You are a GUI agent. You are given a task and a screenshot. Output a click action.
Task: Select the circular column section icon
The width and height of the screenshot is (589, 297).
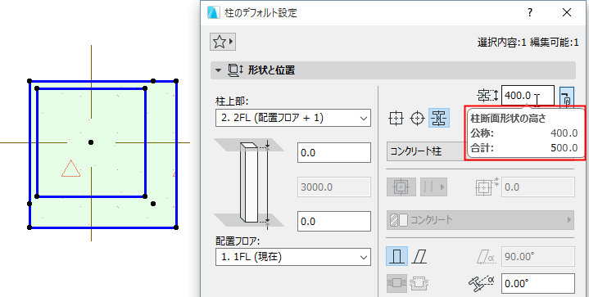417,119
